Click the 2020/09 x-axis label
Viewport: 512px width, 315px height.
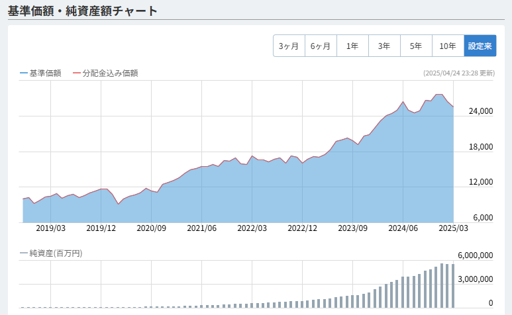(x=151, y=228)
